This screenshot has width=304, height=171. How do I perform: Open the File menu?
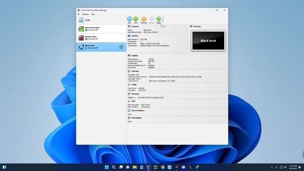[x=78, y=14]
